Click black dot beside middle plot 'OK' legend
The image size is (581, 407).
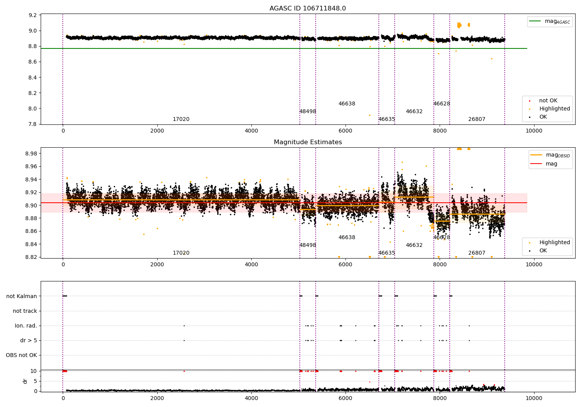click(529, 251)
